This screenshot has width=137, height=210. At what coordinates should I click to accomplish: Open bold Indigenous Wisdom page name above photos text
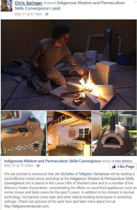coord(52,161)
